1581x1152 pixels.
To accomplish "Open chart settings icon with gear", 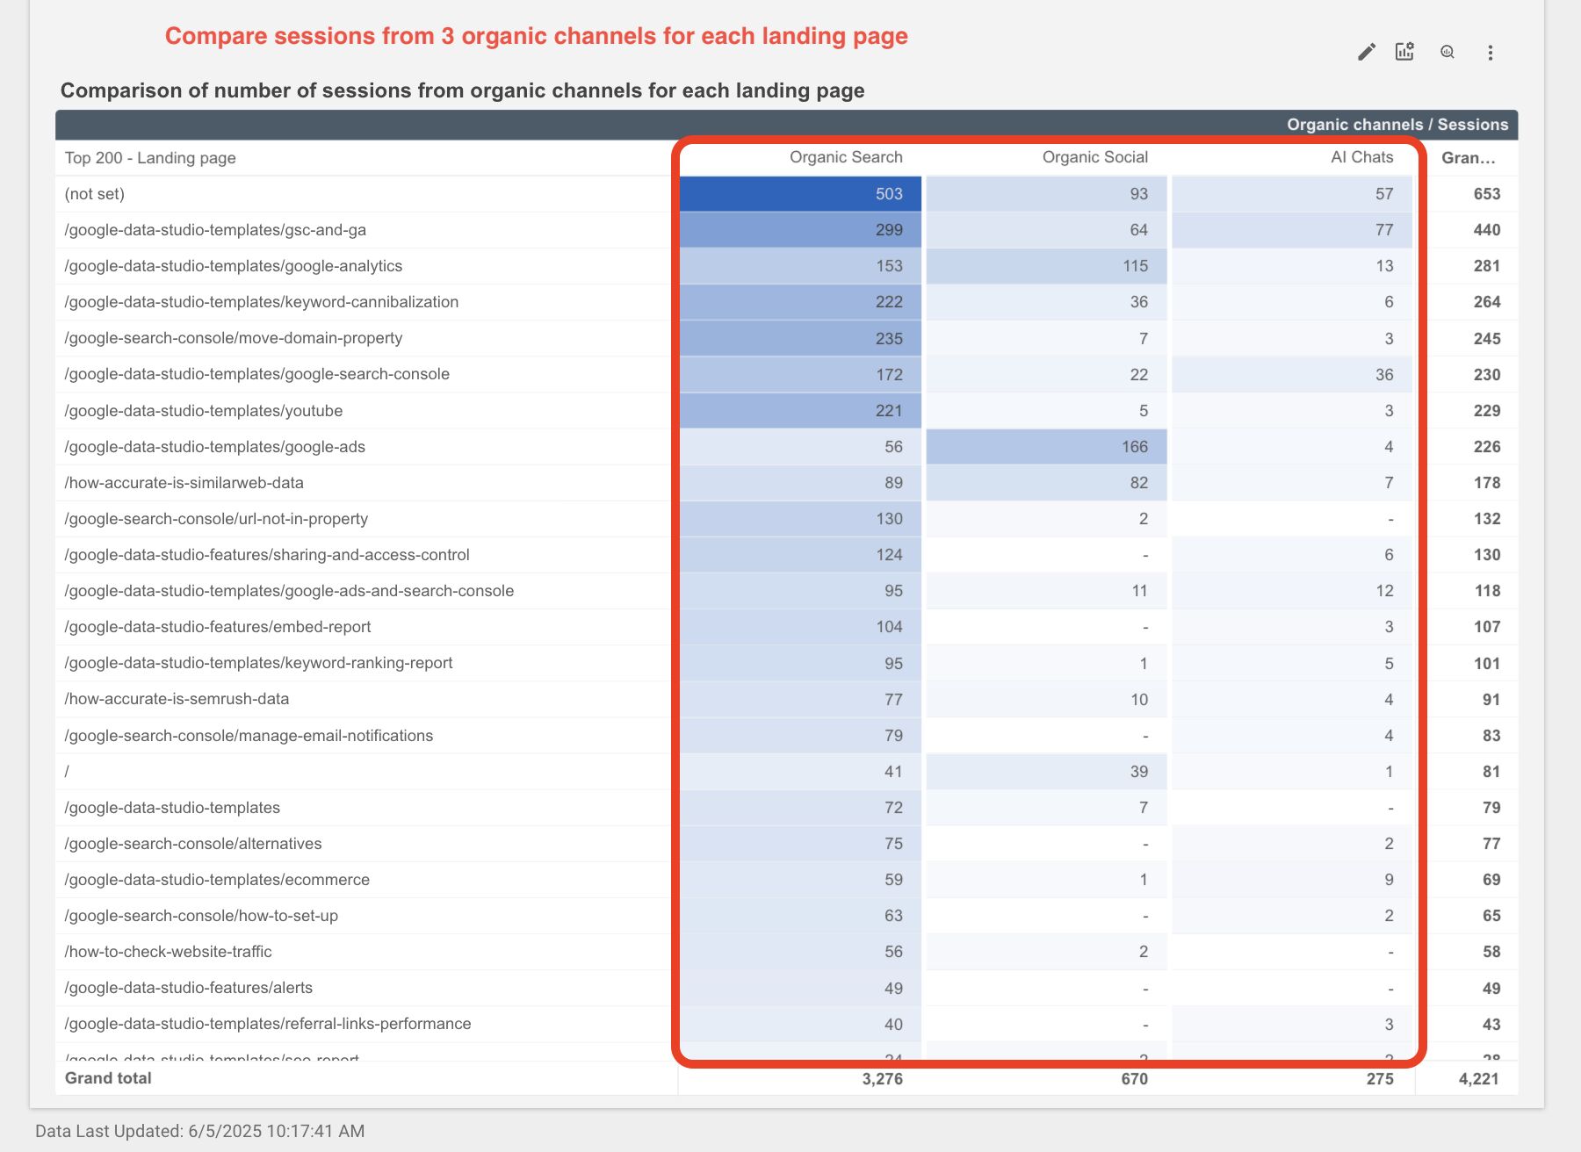I will [1405, 52].
